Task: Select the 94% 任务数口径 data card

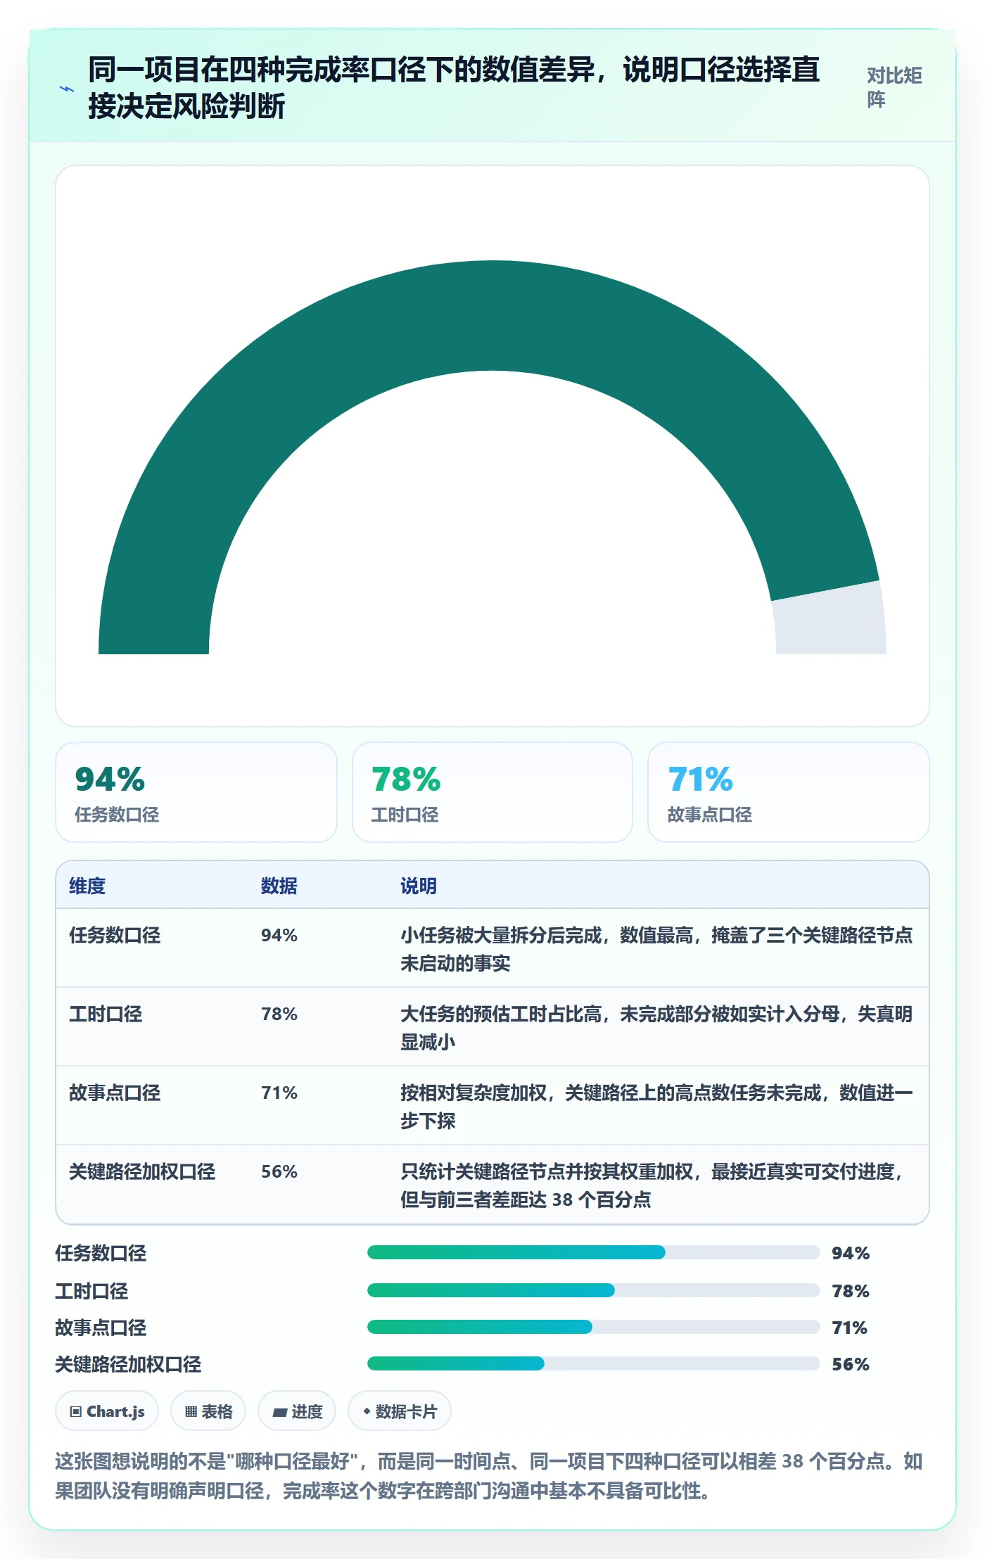Action: tap(196, 792)
